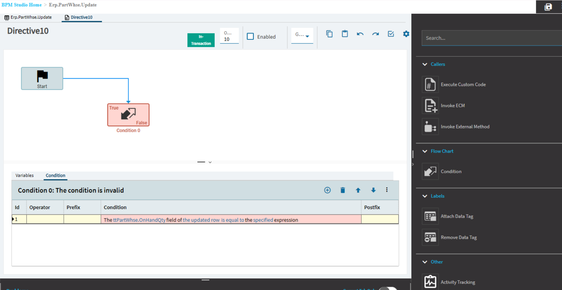This screenshot has height=290, width=562.
Task: Click the Remove Data Tag icon
Action: click(430, 237)
